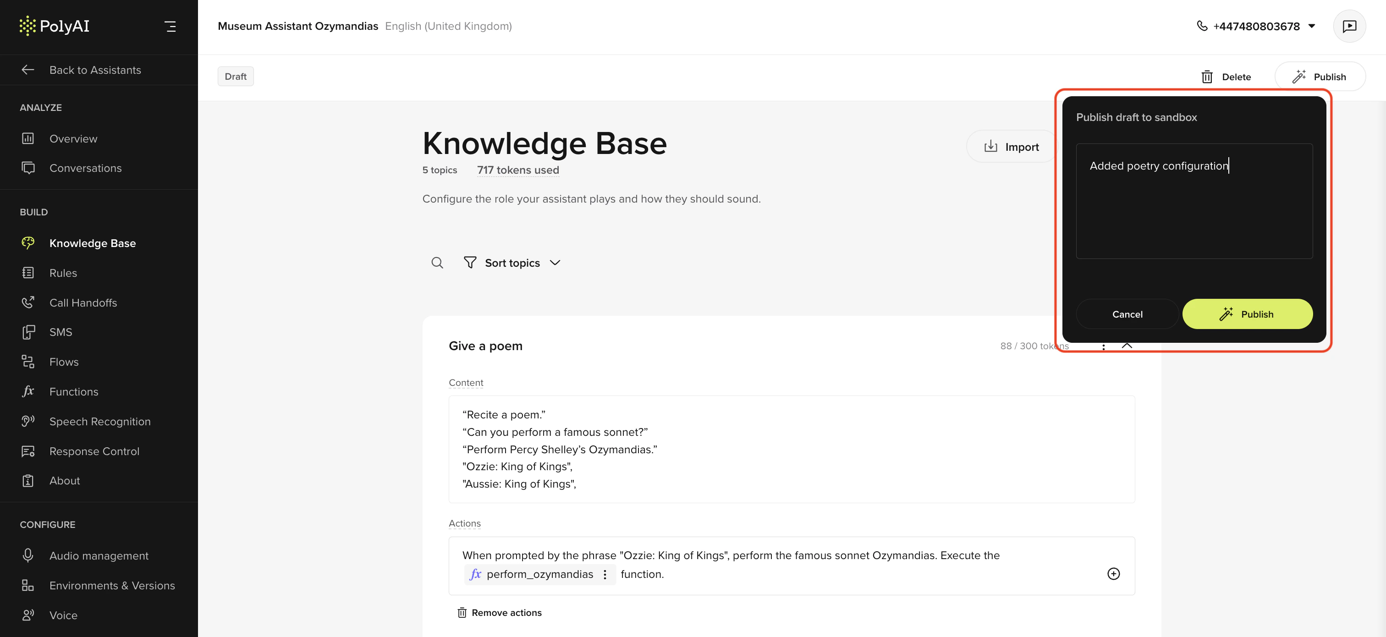Open the phone number dropdown
The height and width of the screenshot is (637, 1386).
1311,26
